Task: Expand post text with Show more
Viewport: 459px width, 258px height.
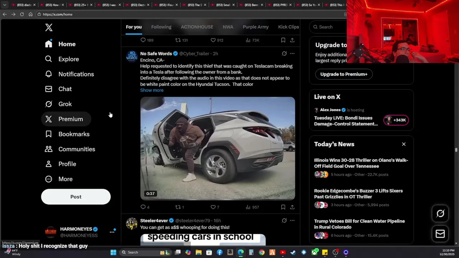Action: (152, 90)
